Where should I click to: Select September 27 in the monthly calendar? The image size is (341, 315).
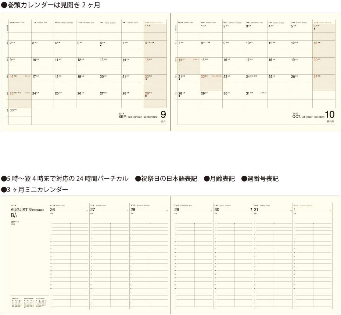(110, 99)
